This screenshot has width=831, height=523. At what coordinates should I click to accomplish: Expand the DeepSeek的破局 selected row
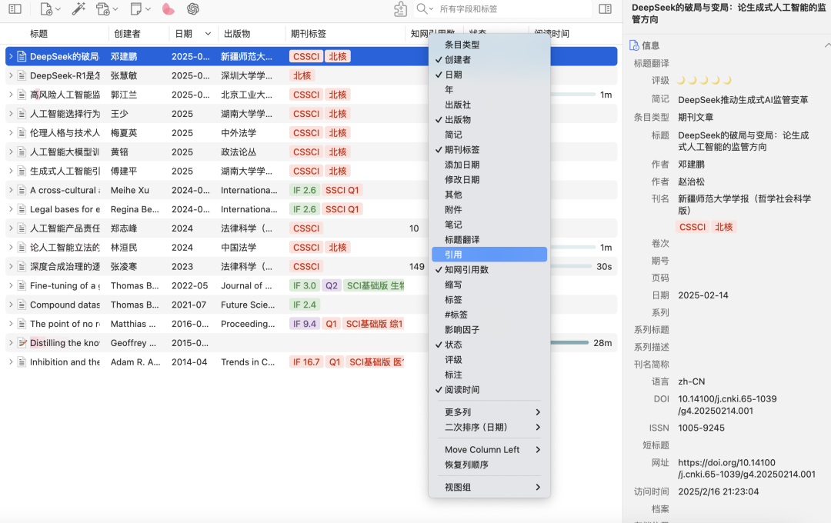point(11,56)
